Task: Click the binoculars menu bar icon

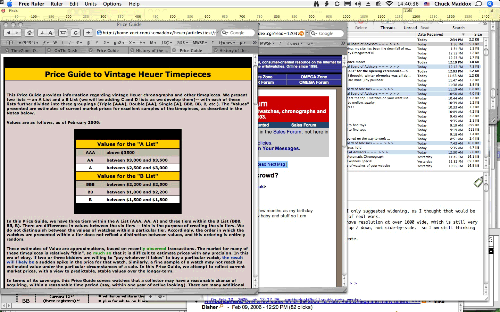Action: [x=316, y=4]
